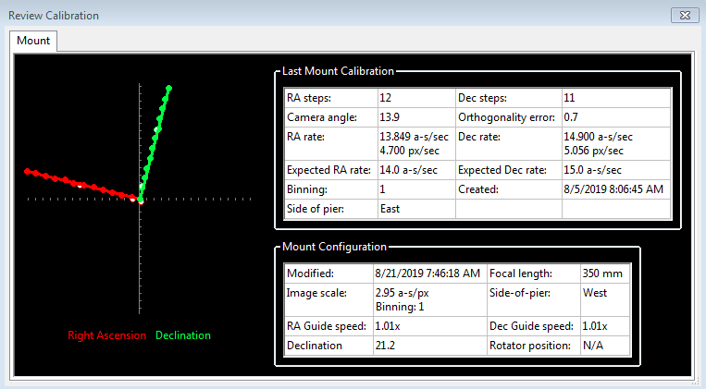Click the date 8/21/2019 7:46:18 AM
The width and height of the screenshot is (706, 389).
coord(427,274)
